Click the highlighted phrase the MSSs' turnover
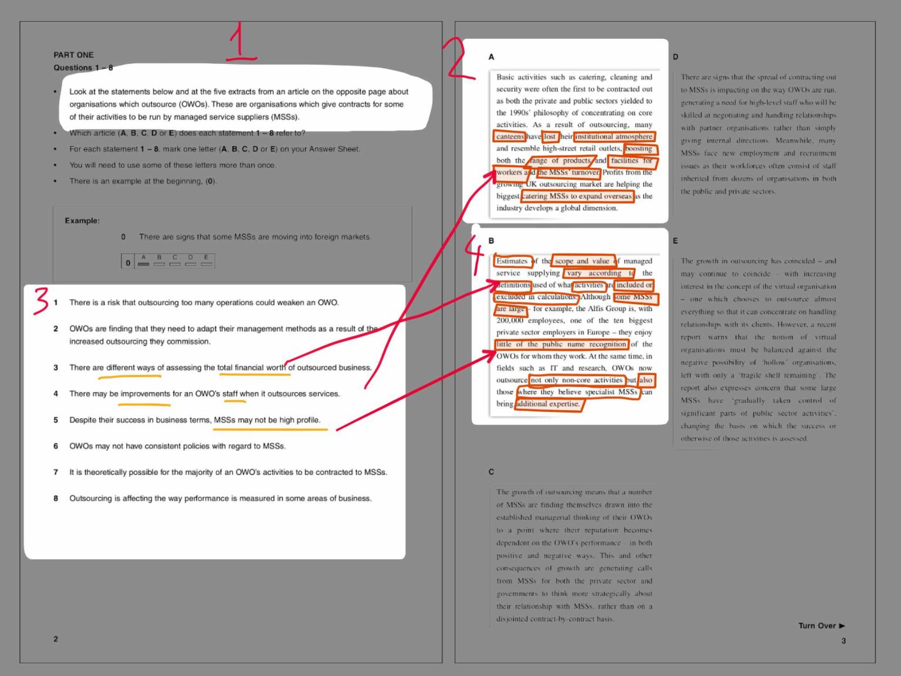The image size is (901, 676). click(x=570, y=173)
